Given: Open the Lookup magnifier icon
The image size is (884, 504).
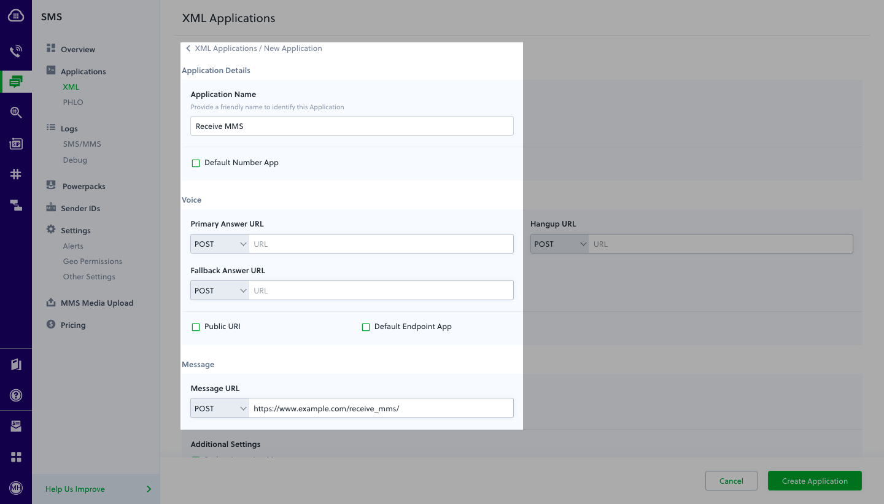Looking at the screenshot, I should (15, 113).
